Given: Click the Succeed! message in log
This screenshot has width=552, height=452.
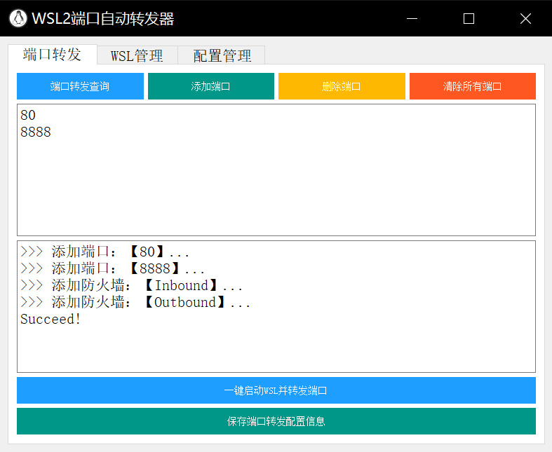Looking at the screenshot, I should (x=51, y=320).
